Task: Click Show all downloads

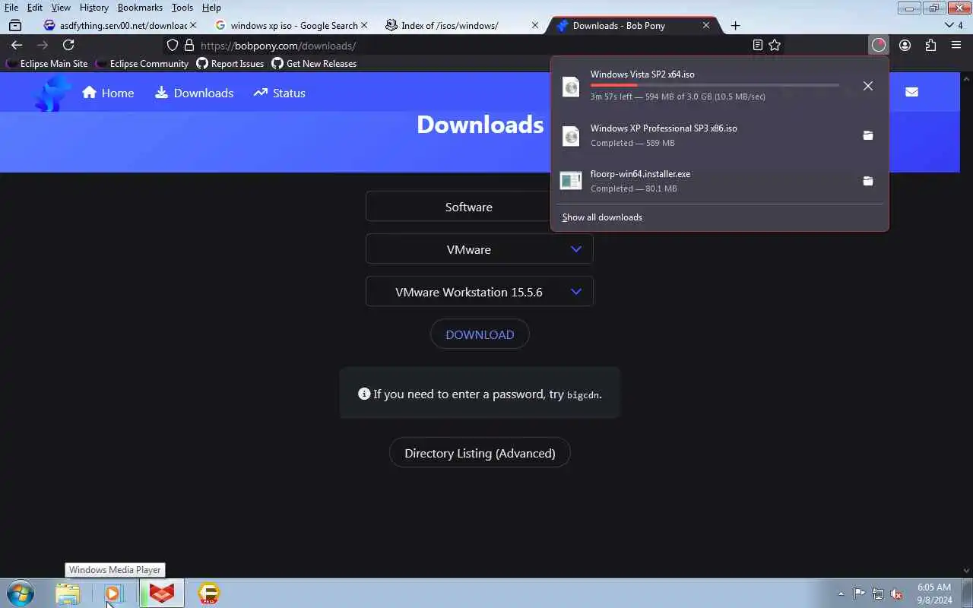Action: pos(602,217)
